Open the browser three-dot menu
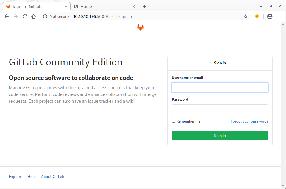The image size is (286, 189). coord(279,16)
